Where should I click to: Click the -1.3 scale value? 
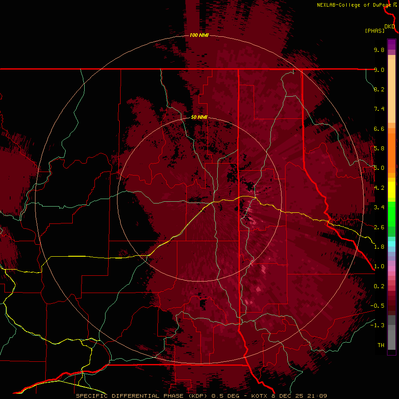coord(377,325)
